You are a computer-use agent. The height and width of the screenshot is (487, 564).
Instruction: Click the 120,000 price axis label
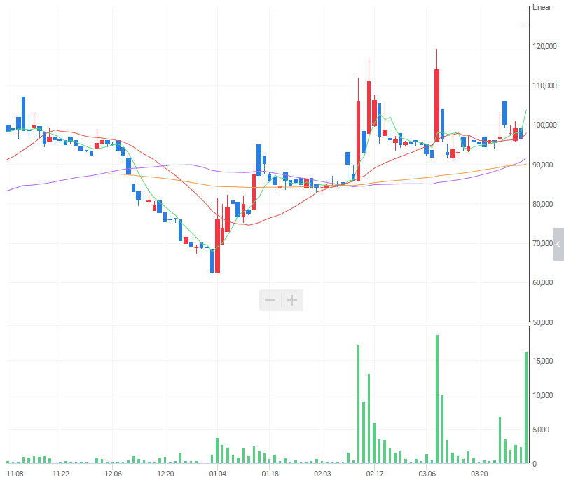(544, 46)
